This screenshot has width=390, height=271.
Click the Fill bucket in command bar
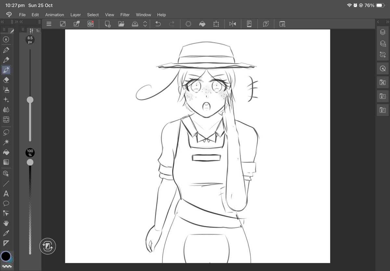(x=202, y=24)
